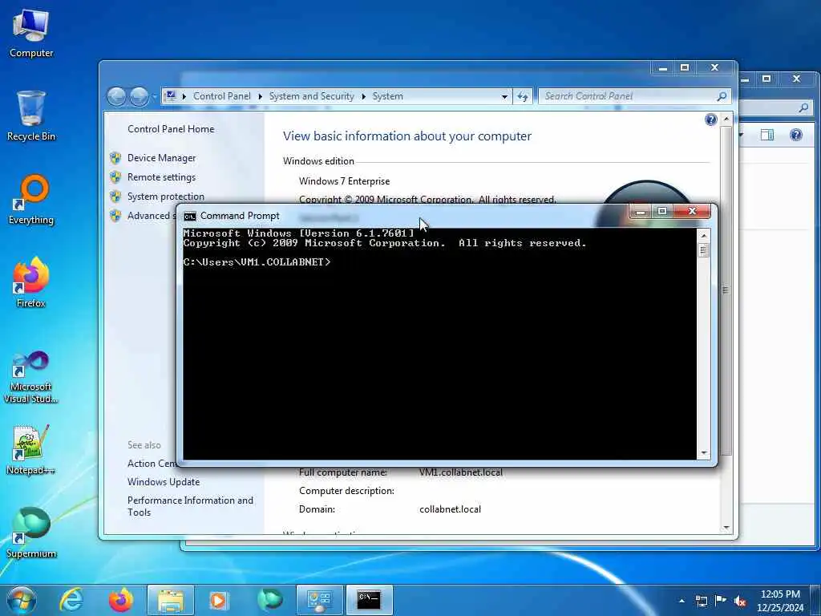Select the Windows 7 Enterprise text

click(x=345, y=181)
